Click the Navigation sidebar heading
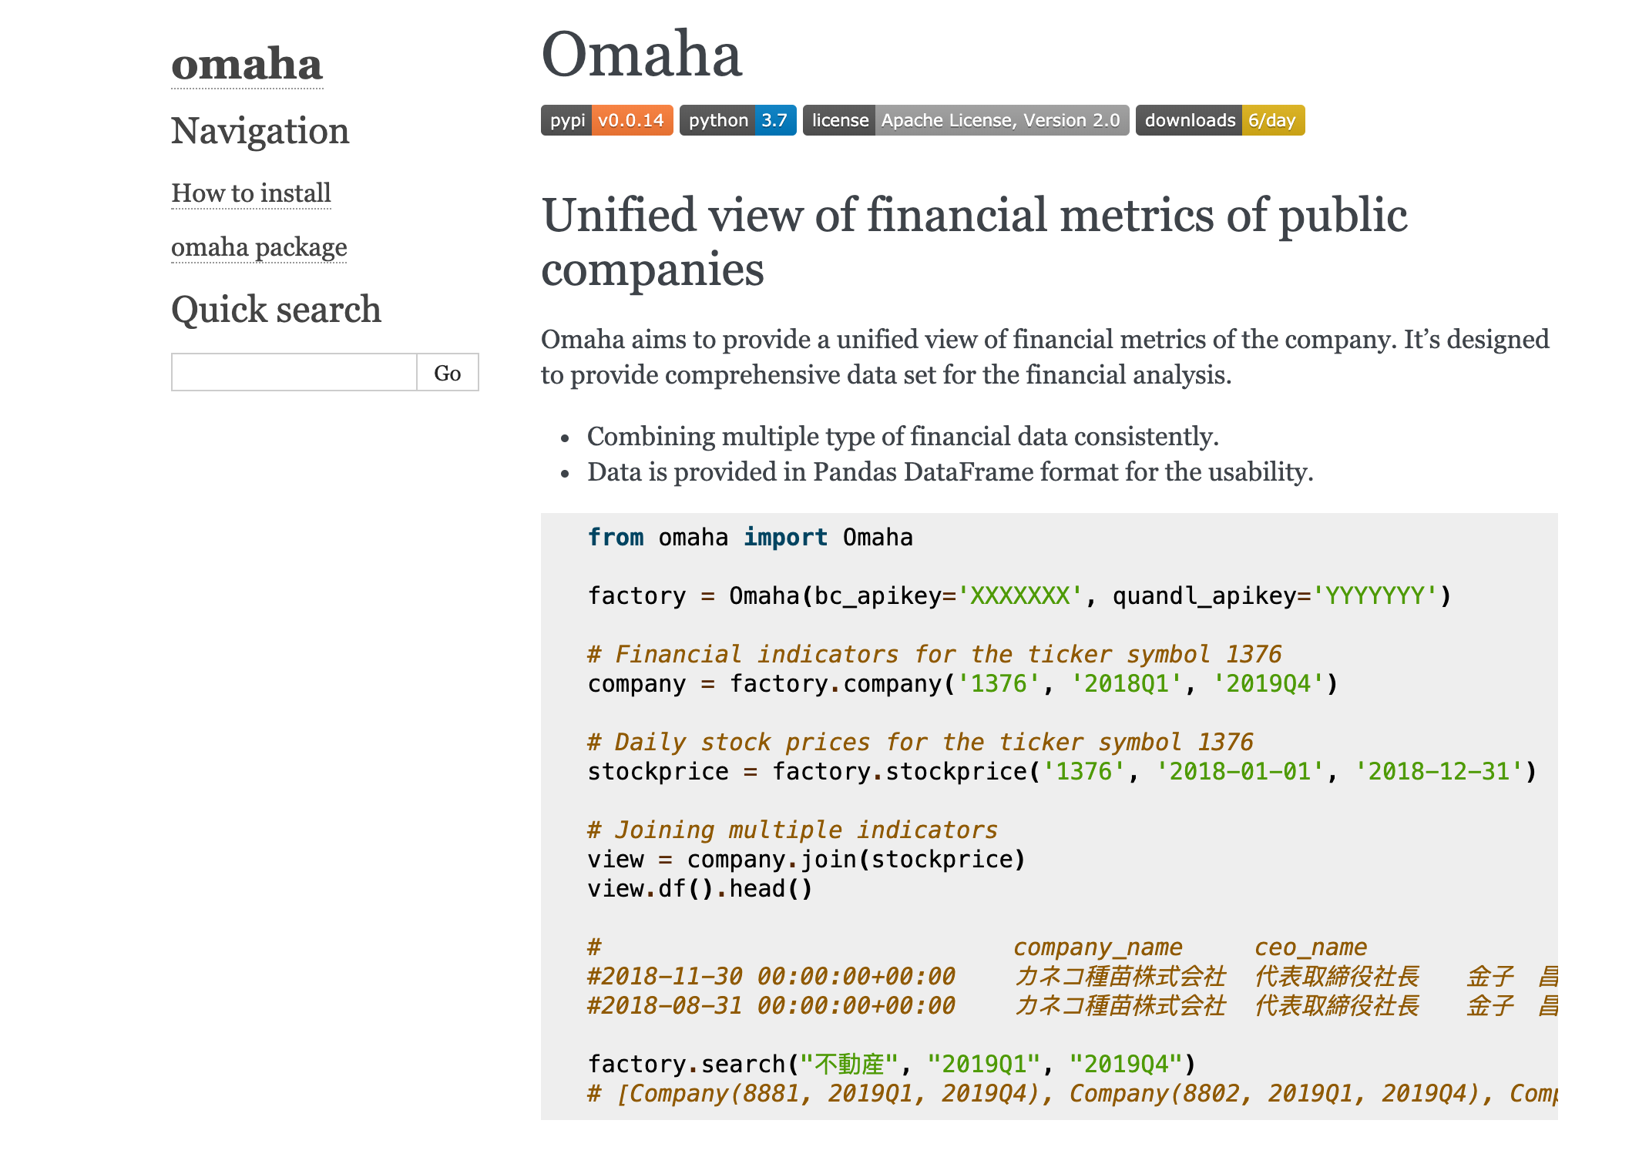This screenshot has height=1157, width=1649. (x=260, y=131)
